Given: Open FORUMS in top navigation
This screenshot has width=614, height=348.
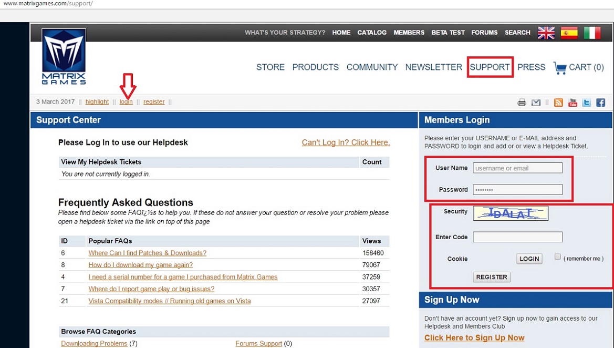Looking at the screenshot, I should (x=484, y=33).
